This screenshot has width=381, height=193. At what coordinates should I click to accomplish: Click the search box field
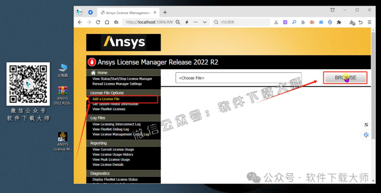tap(241, 22)
